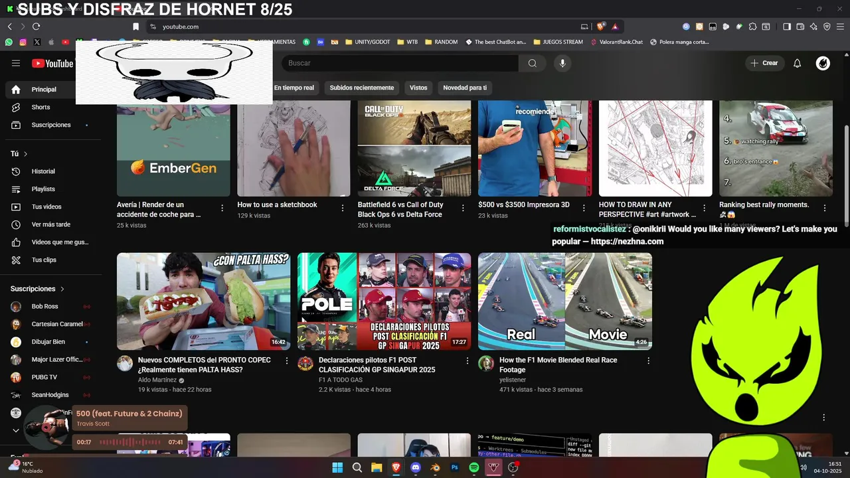Screen dimensions: 850x478
Task: Open Blender from the taskbar
Action: pos(435,467)
